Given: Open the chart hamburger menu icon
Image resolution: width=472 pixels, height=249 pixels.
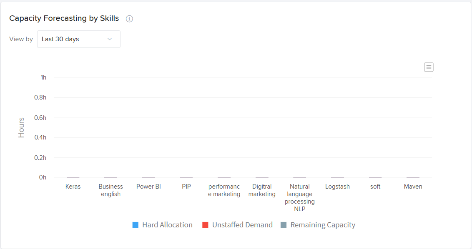Looking at the screenshot, I should point(429,67).
